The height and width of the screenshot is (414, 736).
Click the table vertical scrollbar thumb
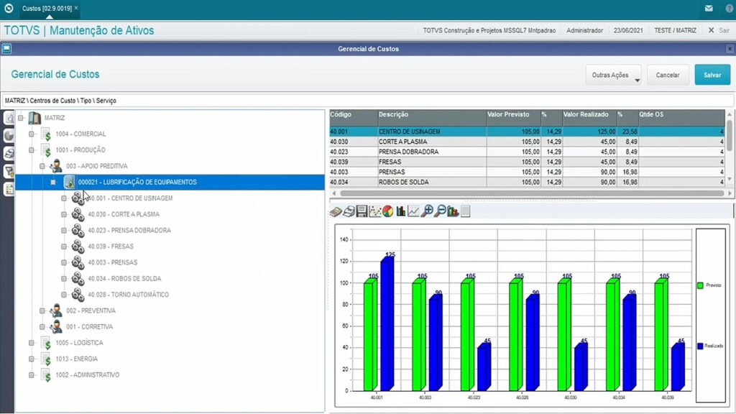click(x=729, y=136)
